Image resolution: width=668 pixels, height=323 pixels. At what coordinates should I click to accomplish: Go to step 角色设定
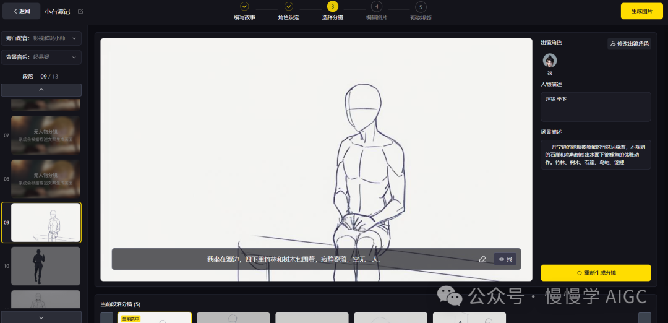pyautogui.click(x=289, y=12)
